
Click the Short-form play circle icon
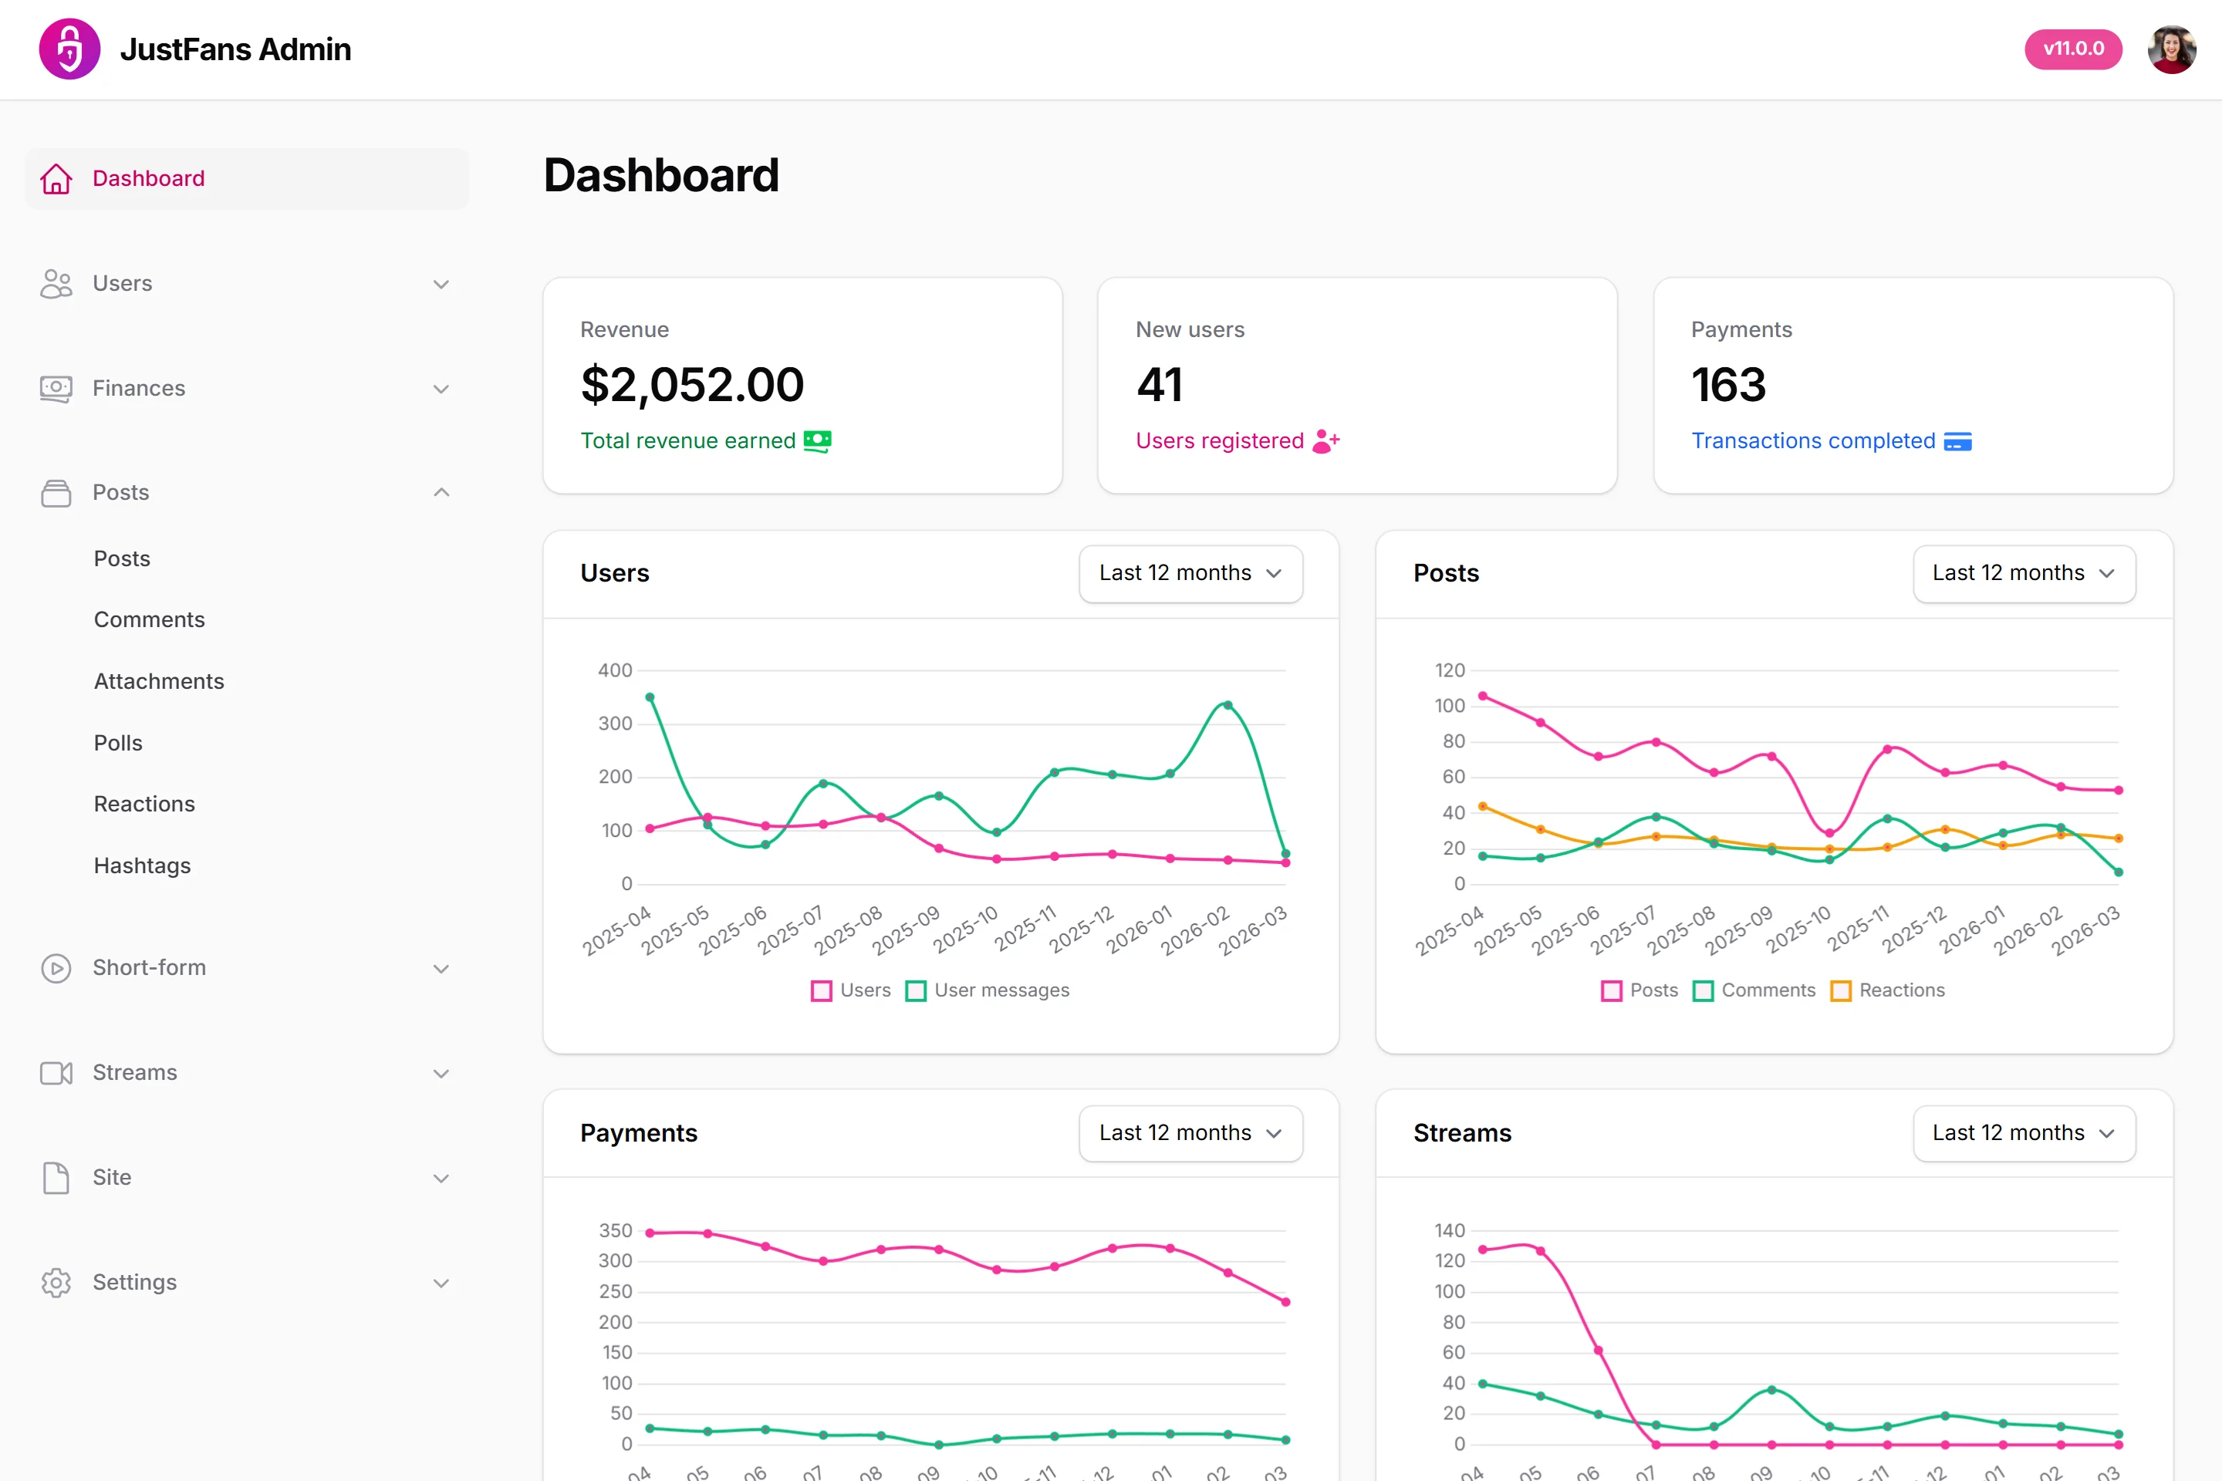(x=56, y=968)
